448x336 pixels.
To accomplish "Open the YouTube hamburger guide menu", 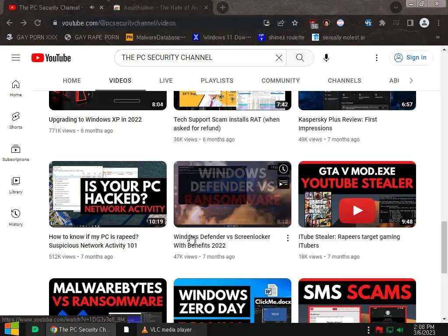I will pyautogui.click(x=16, y=58).
